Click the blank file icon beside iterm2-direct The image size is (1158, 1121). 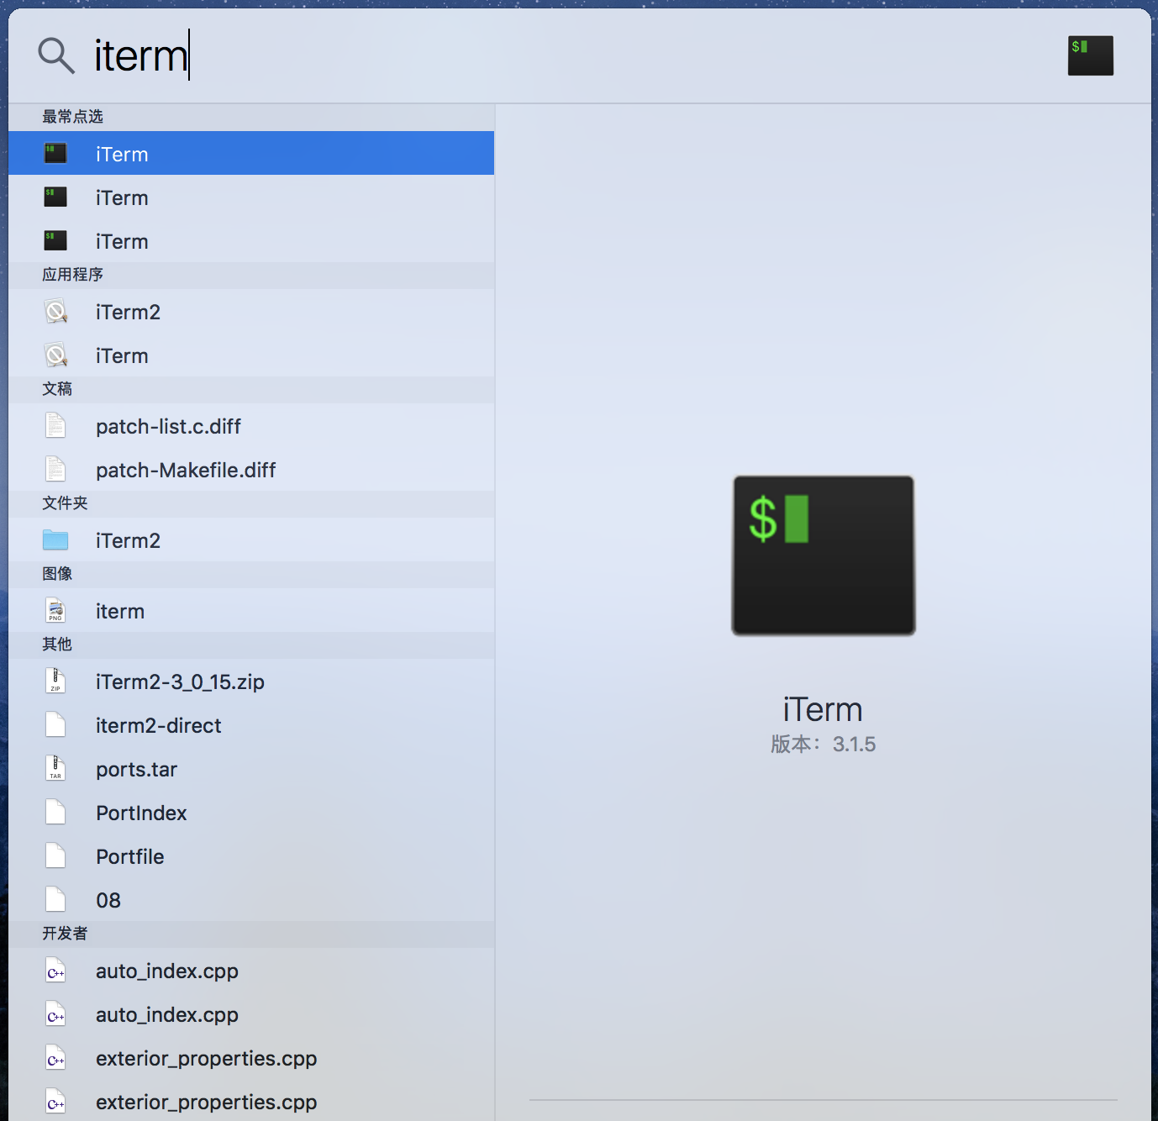click(x=55, y=725)
